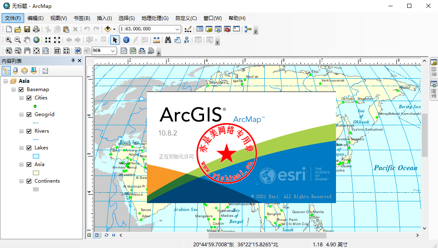Open the Editor toolbar icon
This screenshot has width=438, height=248.
pyautogui.click(x=188, y=29)
